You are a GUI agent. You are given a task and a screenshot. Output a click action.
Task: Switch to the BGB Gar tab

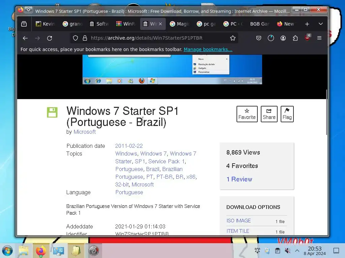[x=260, y=24]
